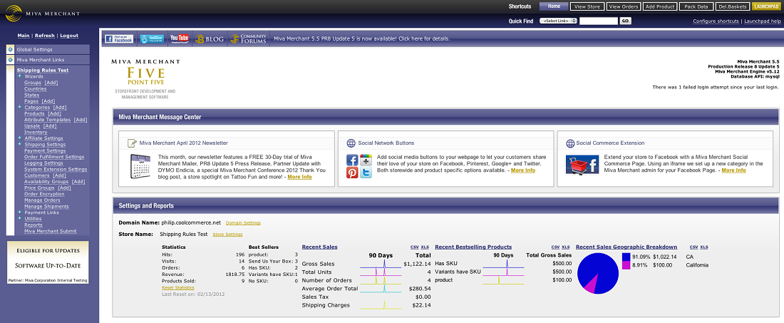784x323 pixels.
Task: Click the Logout link
Action: click(69, 36)
